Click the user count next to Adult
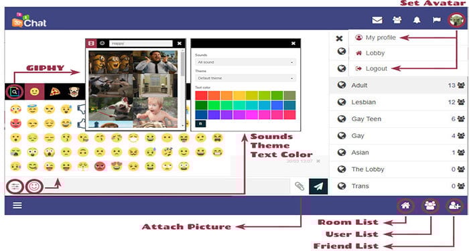469x251 pixels. (x=456, y=86)
